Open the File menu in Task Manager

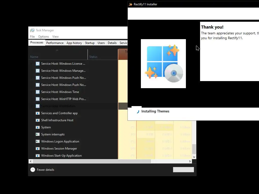(x=32, y=37)
